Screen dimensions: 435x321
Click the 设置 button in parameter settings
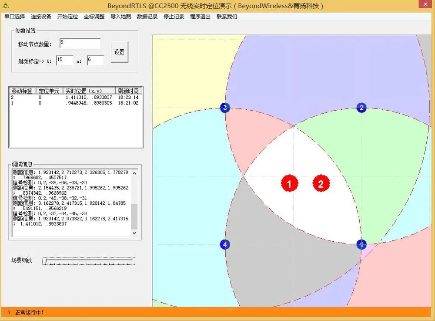[x=120, y=52]
